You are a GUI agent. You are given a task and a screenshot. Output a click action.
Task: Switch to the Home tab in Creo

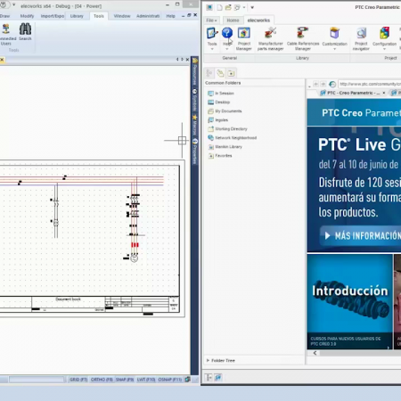click(x=233, y=20)
